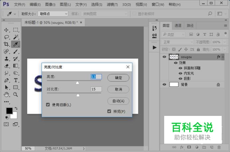Swap foreground and background colors

pyautogui.click(x=16, y=108)
